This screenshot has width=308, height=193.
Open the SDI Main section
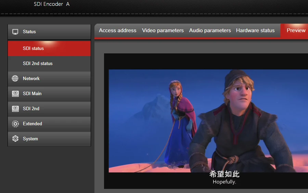tap(49, 94)
